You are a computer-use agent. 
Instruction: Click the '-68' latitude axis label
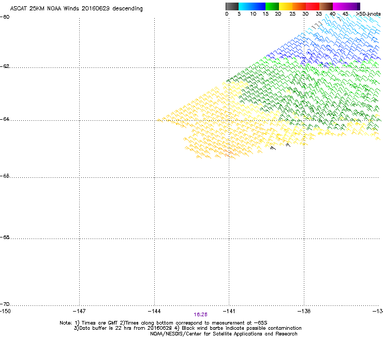(x=5, y=237)
